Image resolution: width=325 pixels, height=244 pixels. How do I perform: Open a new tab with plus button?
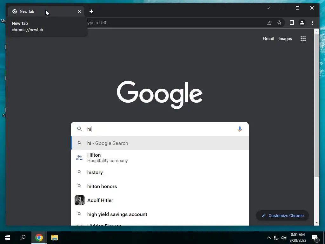(91, 11)
